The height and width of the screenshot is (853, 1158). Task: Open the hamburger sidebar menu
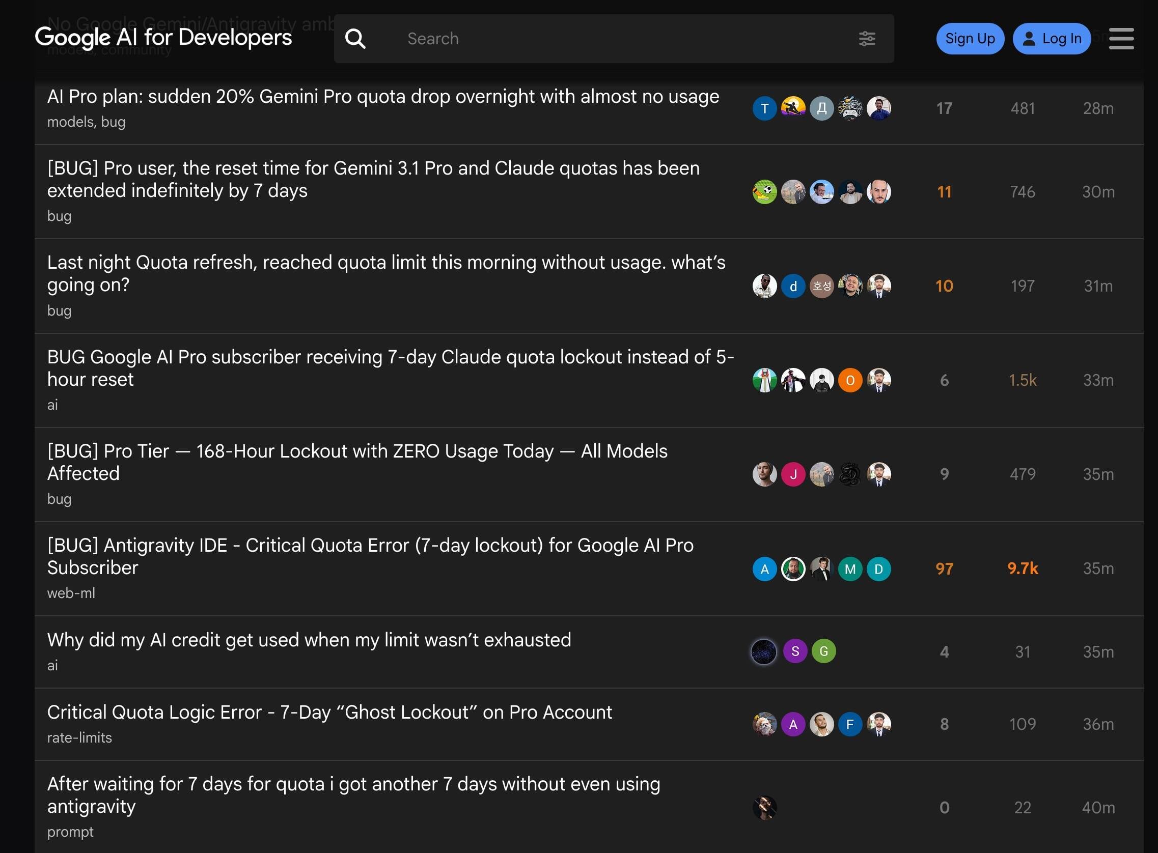1120,39
